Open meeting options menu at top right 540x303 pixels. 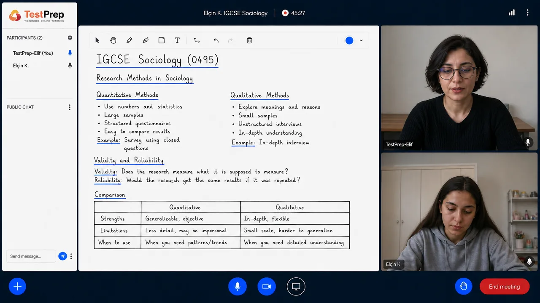(527, 13)
